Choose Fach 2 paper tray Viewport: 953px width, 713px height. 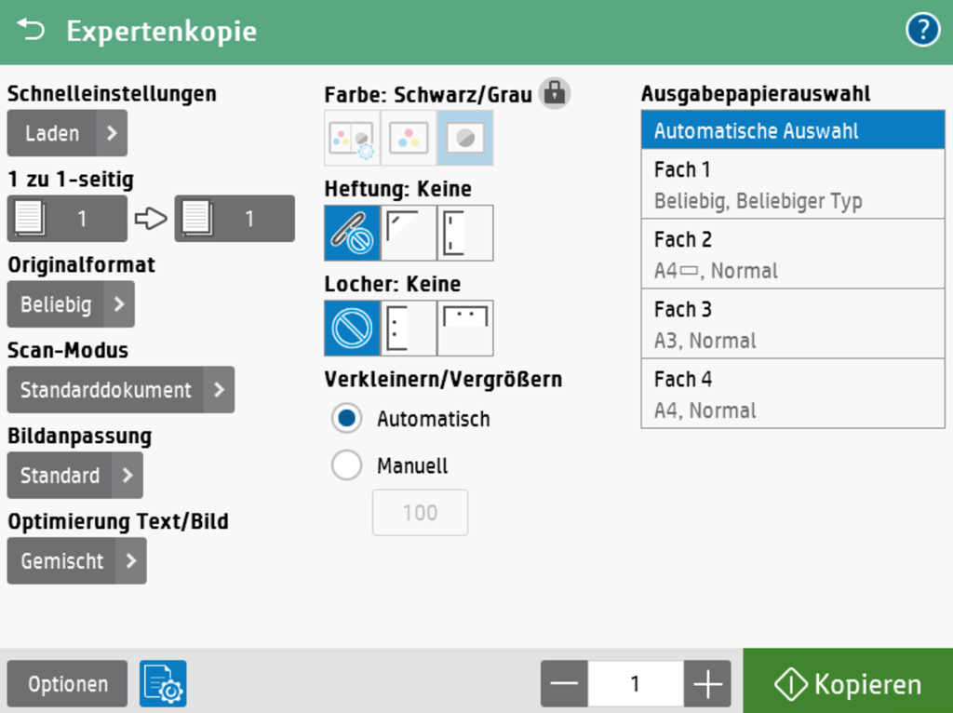792,254
